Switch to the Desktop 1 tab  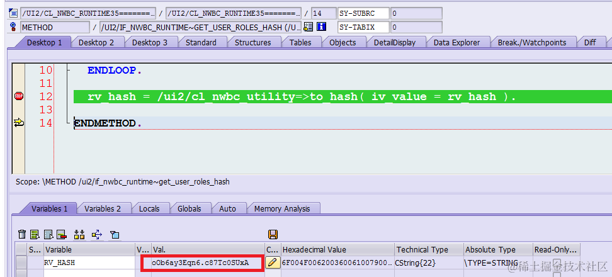click(44, 43)
